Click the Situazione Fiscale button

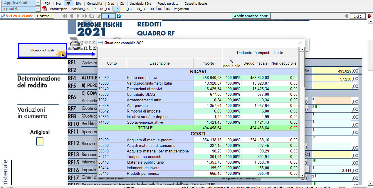tap(42, 50)
